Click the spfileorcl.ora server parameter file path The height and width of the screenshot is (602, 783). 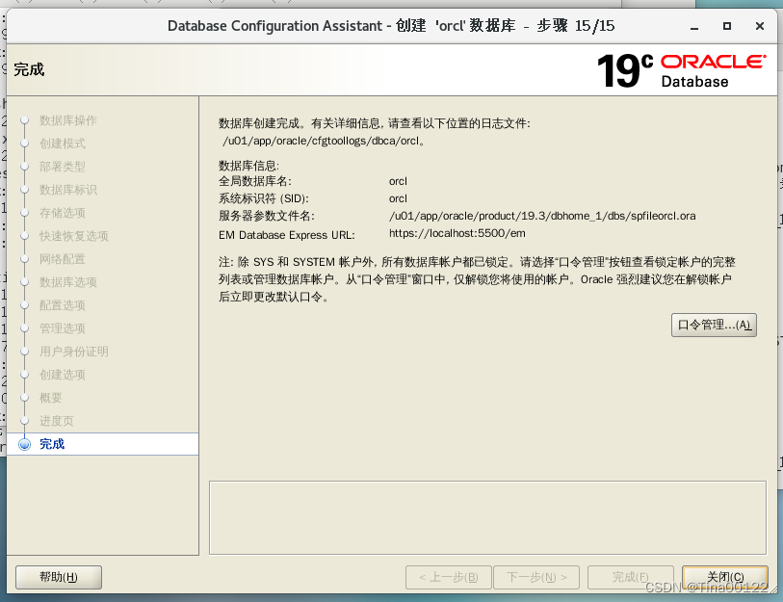click(542, 216)
